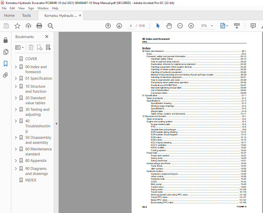
Task: Zoom out with minus icon
Action: [x=180, y=26]
